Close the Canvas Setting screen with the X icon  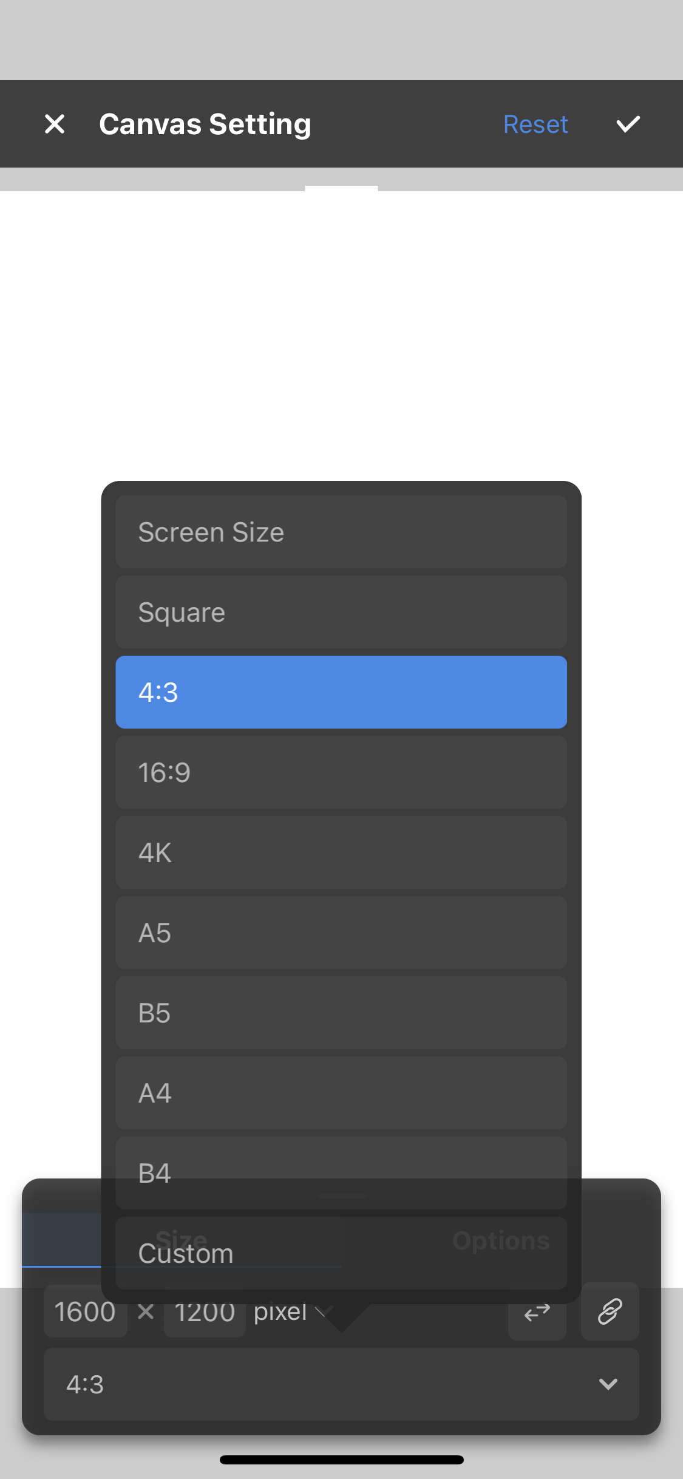[55, 124]
